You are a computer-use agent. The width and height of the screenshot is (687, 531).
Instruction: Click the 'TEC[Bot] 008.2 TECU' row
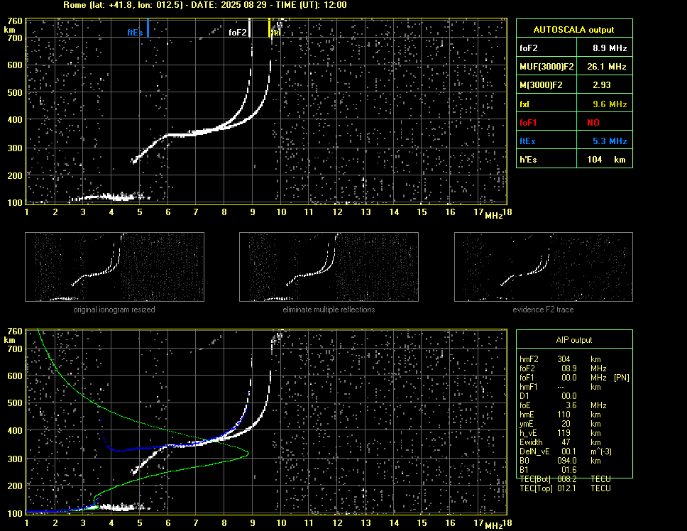565,479
